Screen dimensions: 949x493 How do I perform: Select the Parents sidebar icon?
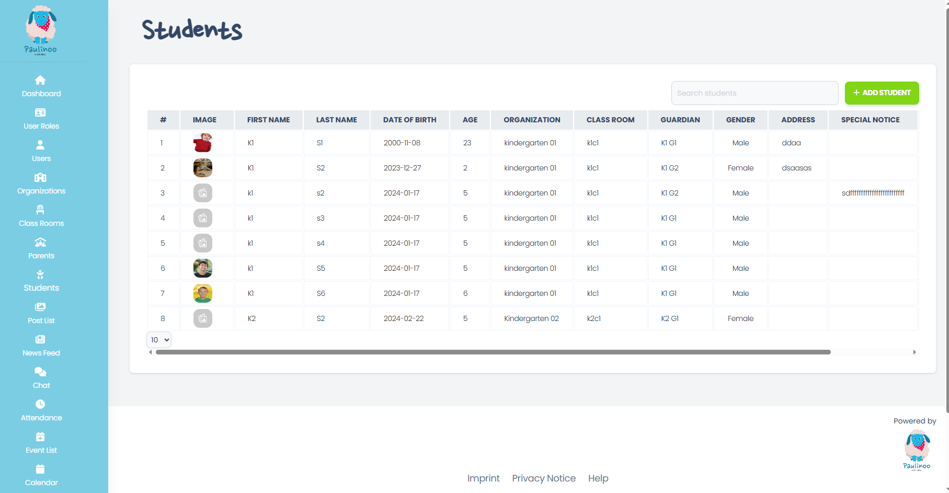click(41, 248)
